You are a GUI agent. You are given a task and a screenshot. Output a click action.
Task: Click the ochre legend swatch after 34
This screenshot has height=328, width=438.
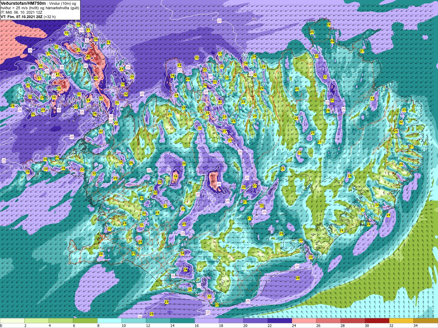425,321
